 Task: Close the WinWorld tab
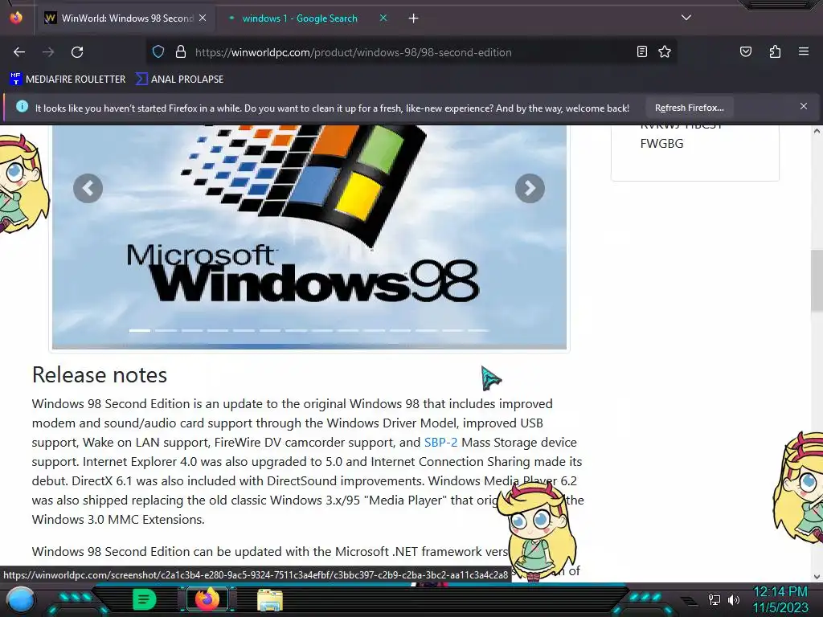(x=203, y=18)
